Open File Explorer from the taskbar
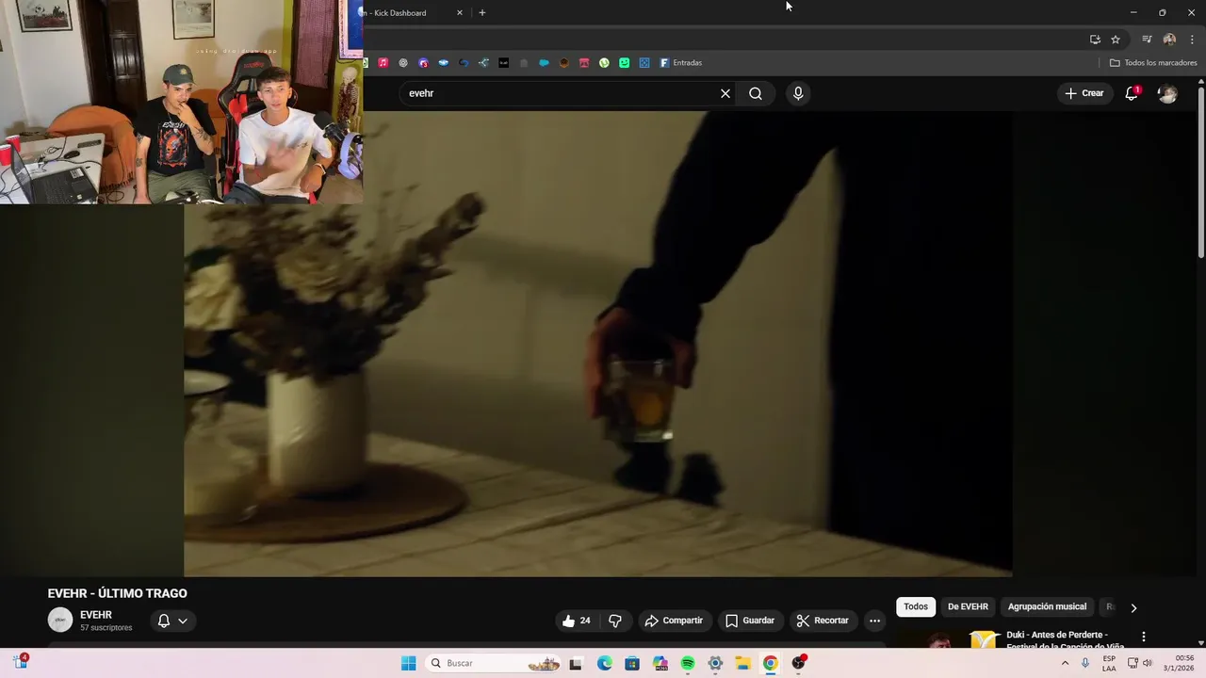This screenshot has height=678, width=1206. pos(742,663)
